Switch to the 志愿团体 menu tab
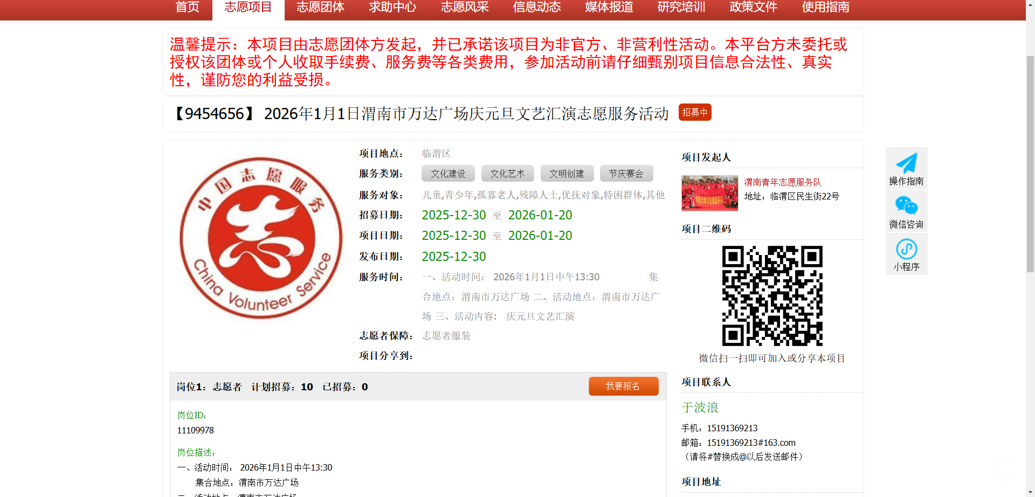This screenshot has width=1035, height=497. point(320,8)
